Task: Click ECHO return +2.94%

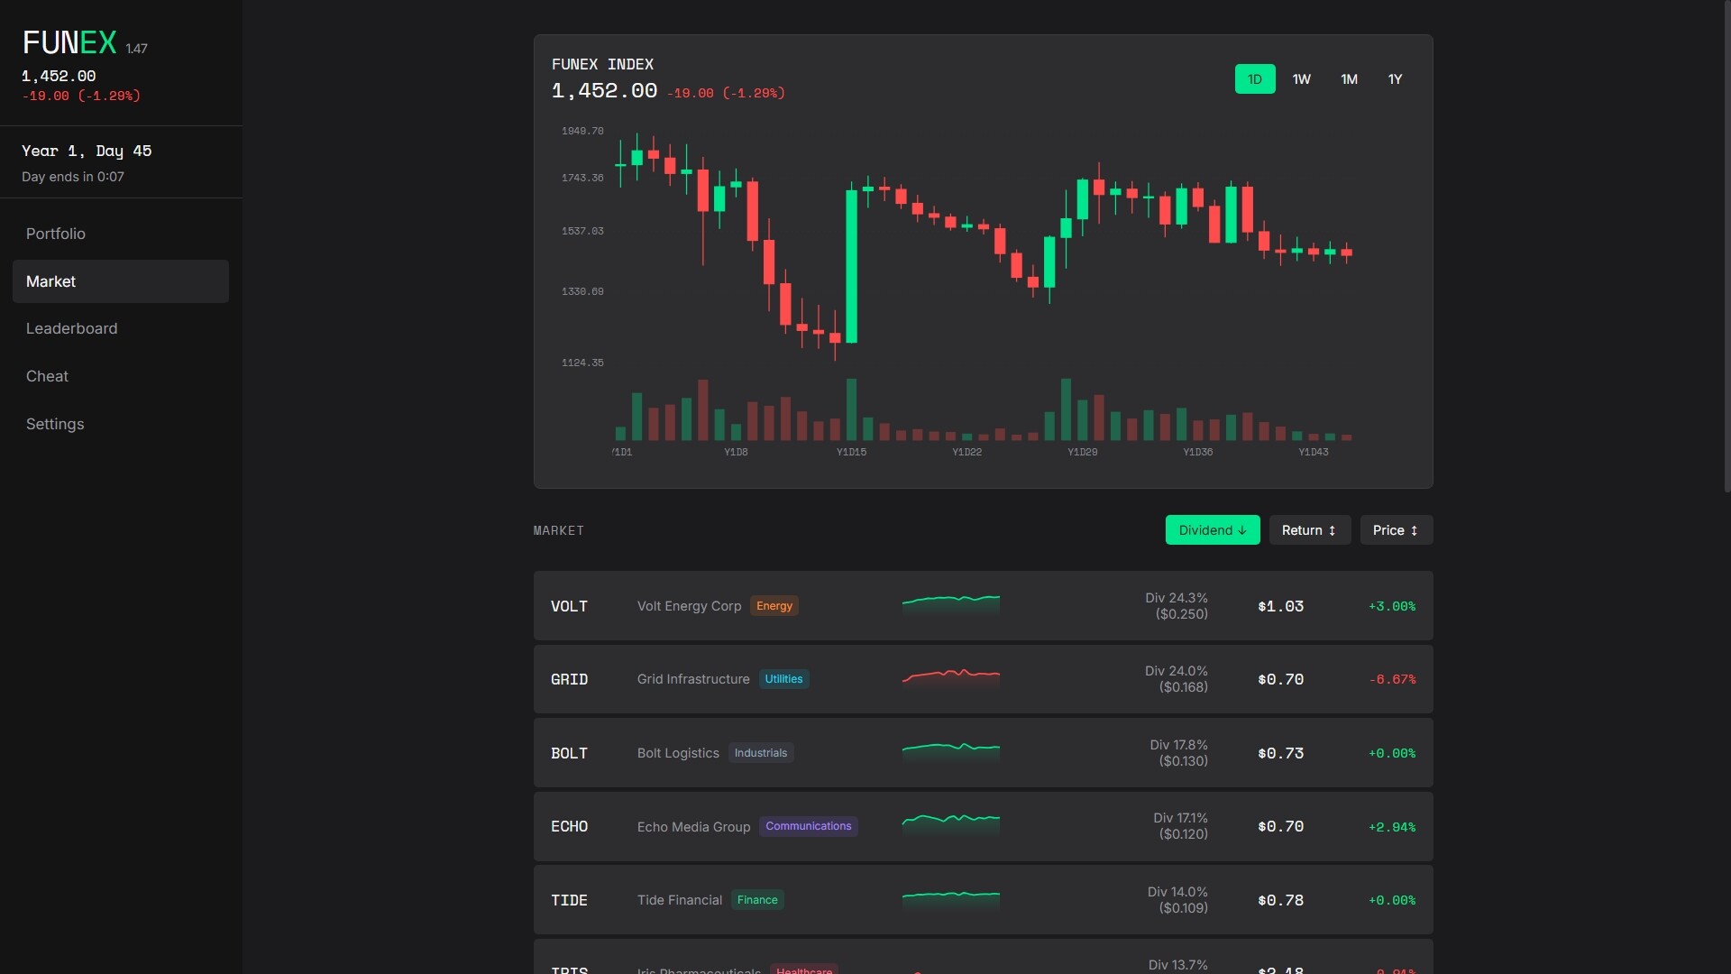Action: [x=1392, y=827]
